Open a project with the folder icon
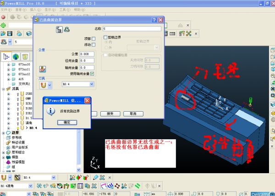This screenshot has height=196, width=275. 3,33
